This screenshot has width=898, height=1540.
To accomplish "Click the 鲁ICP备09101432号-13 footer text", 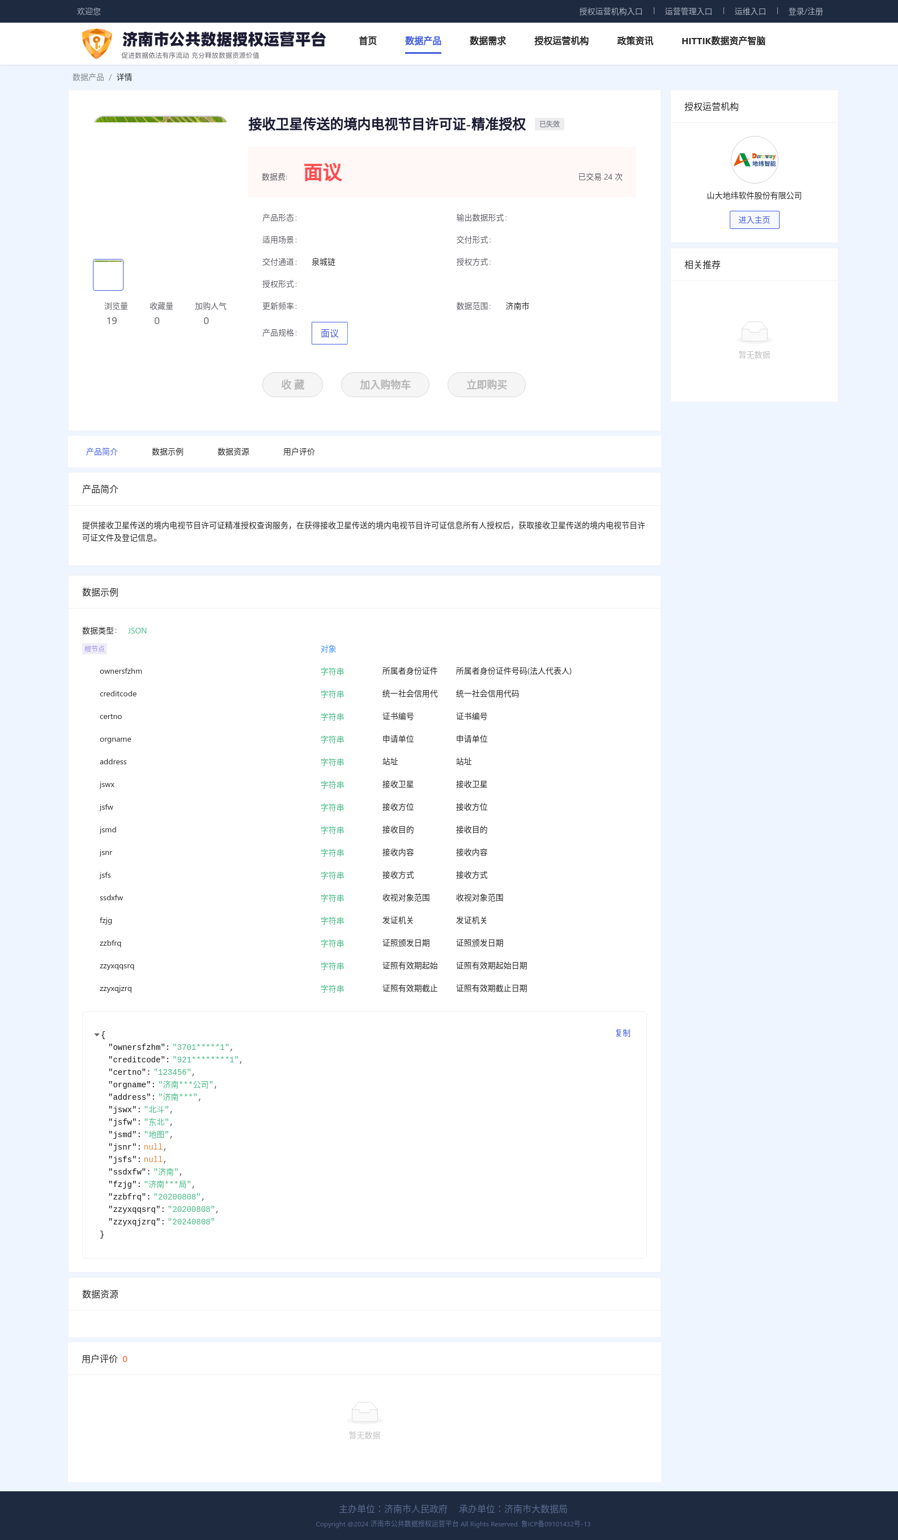I will 555,1524.
